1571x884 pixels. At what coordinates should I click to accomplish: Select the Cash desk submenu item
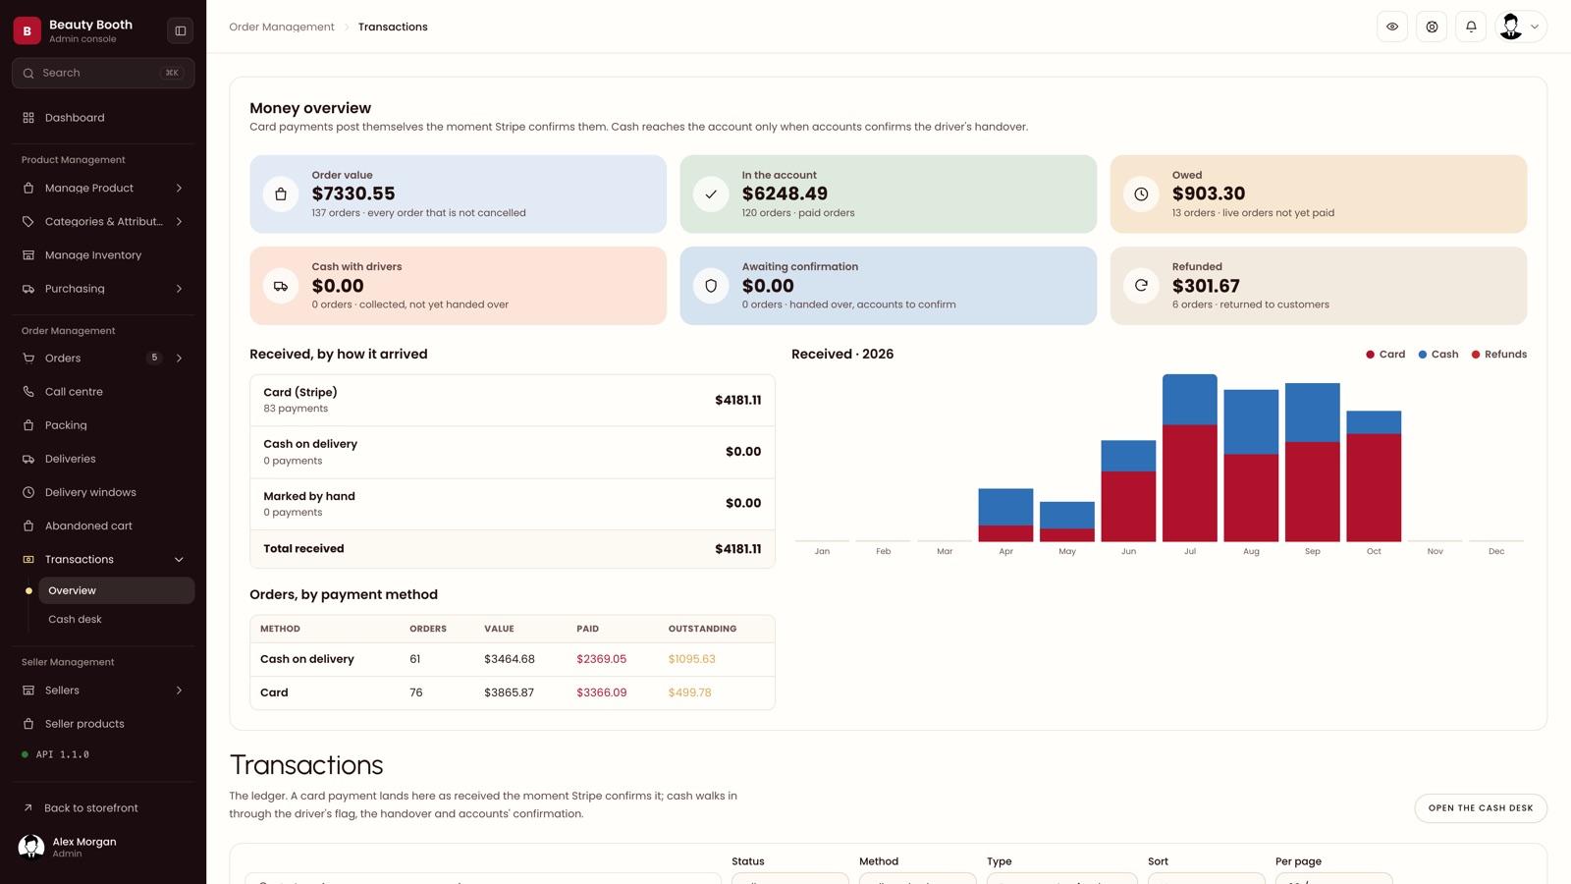[116, 620]
